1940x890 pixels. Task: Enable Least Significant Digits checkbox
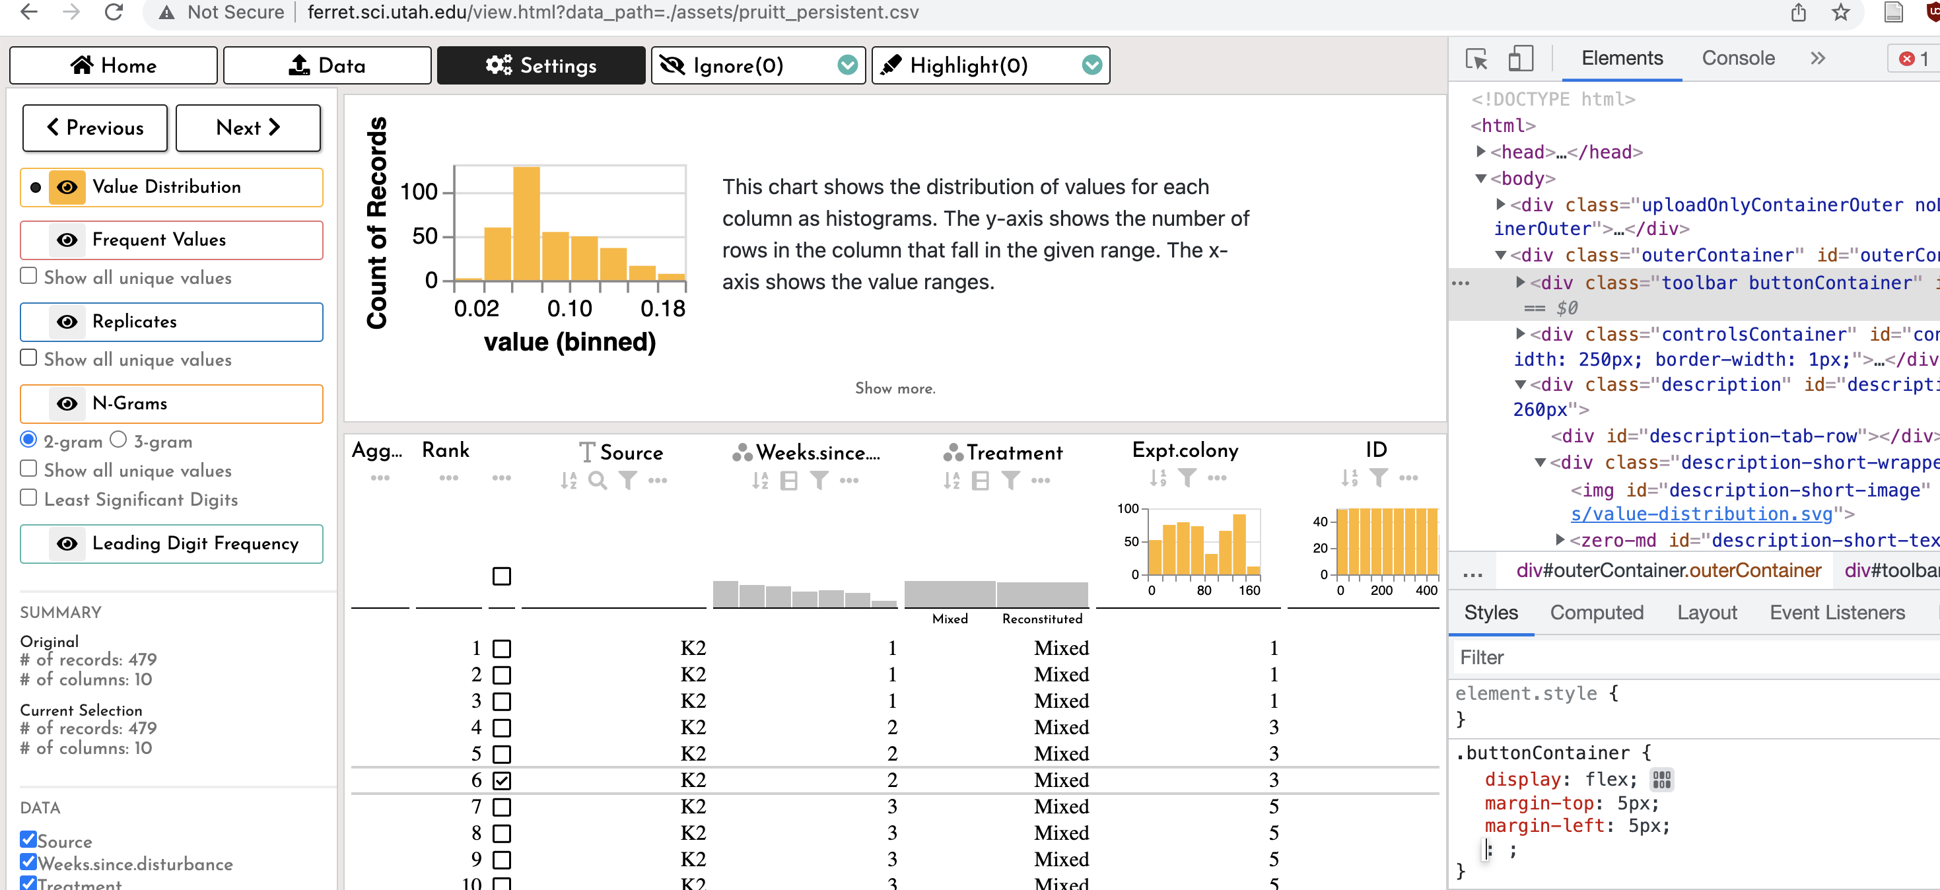[28, 498]
